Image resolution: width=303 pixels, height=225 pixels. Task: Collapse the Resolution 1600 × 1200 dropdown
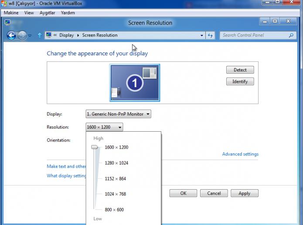tap(104, 127)
